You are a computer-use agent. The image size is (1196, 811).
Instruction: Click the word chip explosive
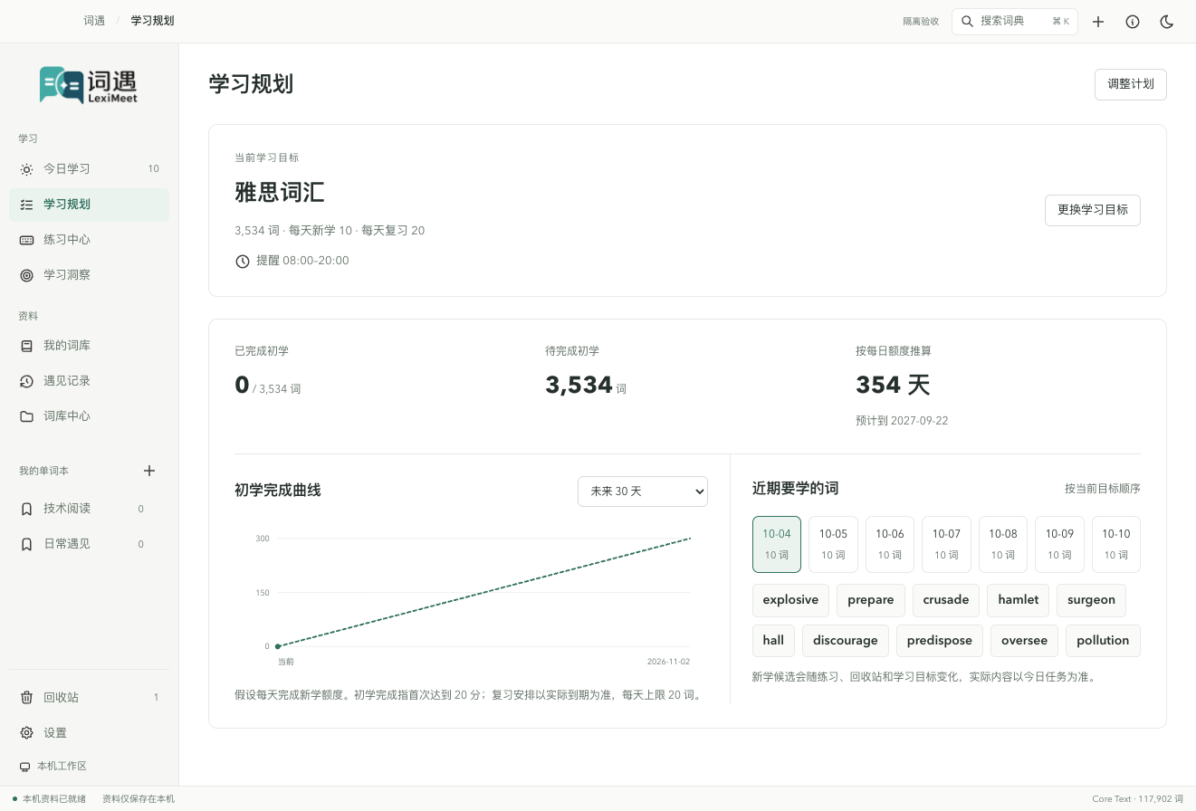[790, 600]
